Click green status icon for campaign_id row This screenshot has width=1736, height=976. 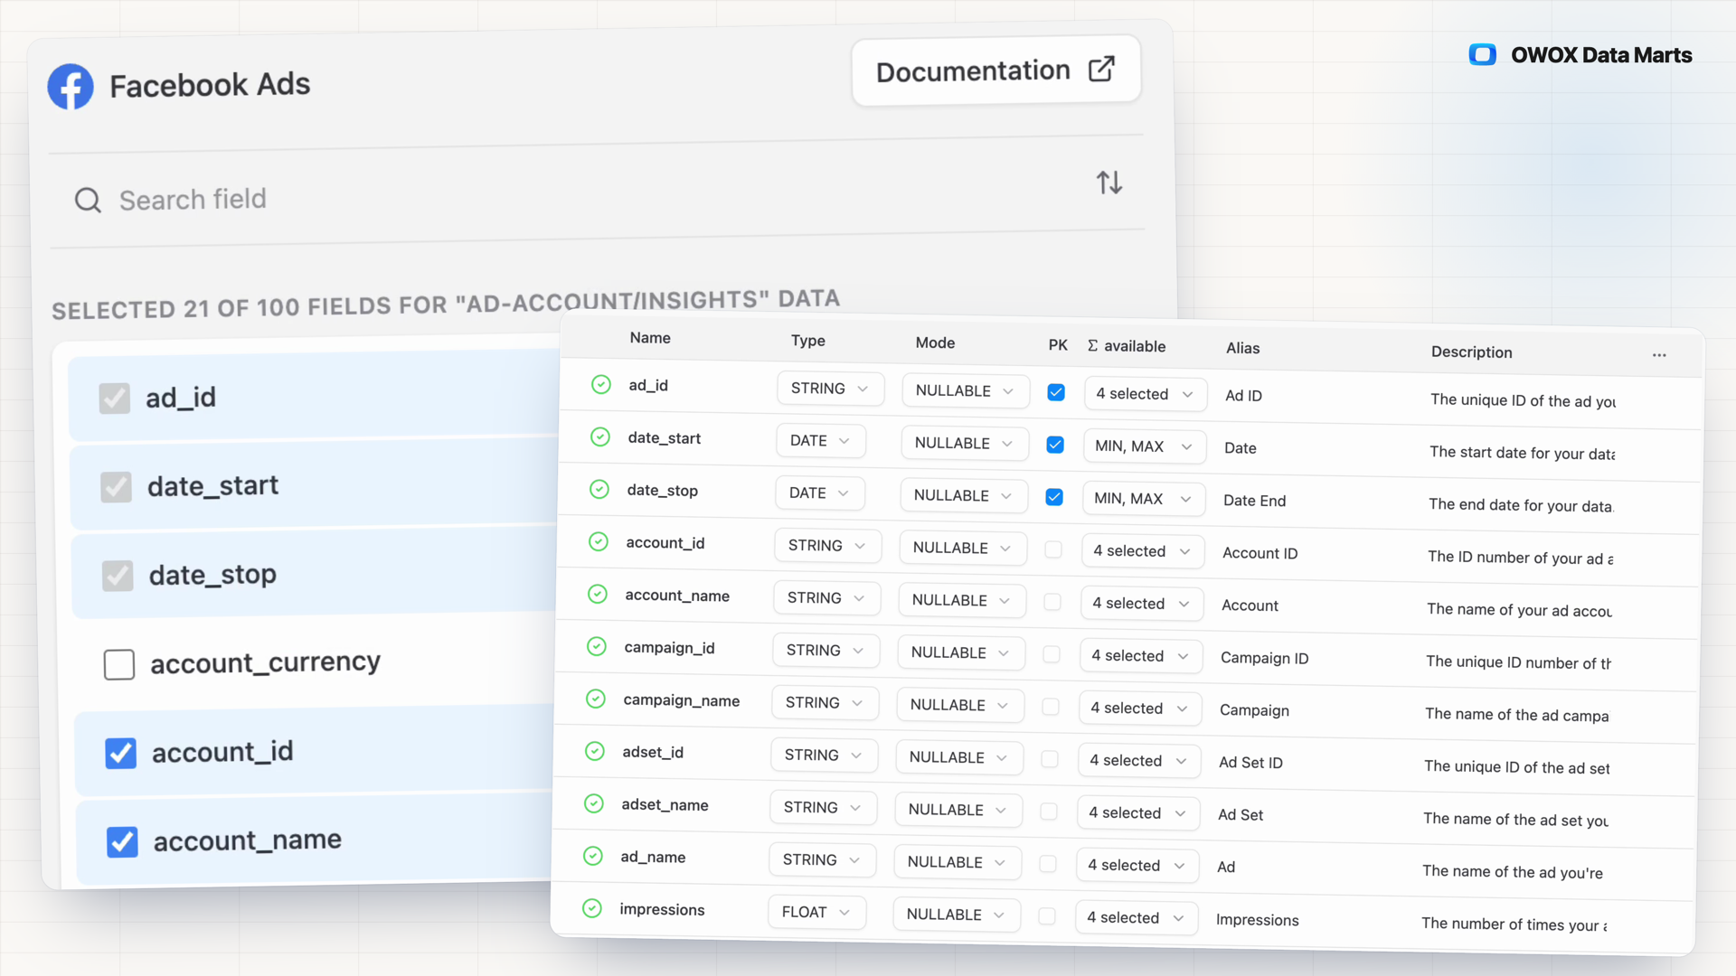(597, 647)
